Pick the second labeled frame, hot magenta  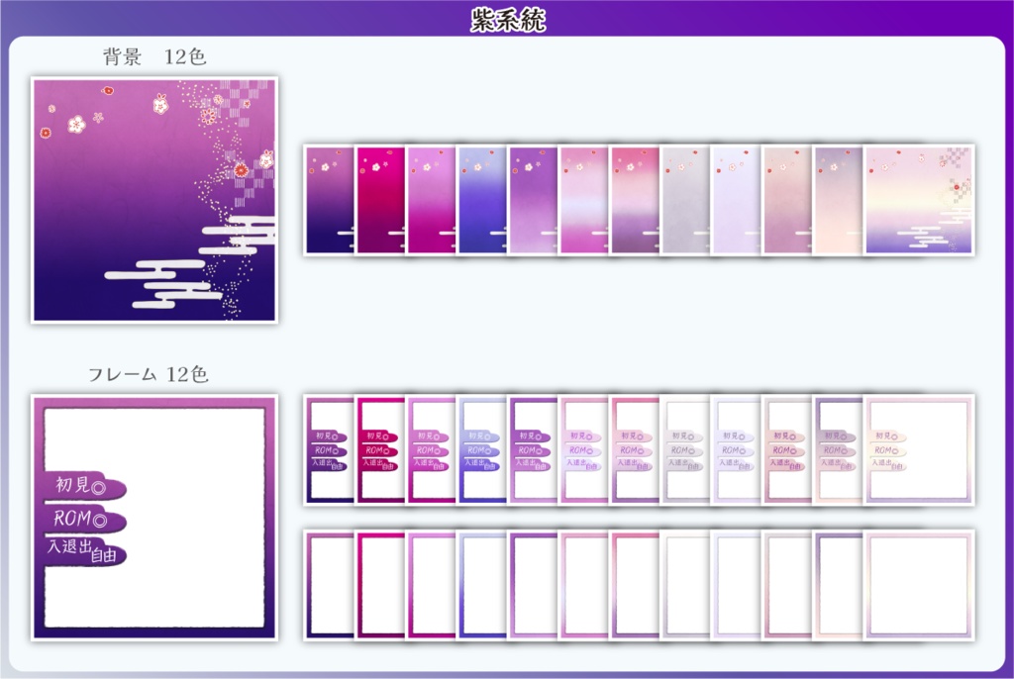380,450
